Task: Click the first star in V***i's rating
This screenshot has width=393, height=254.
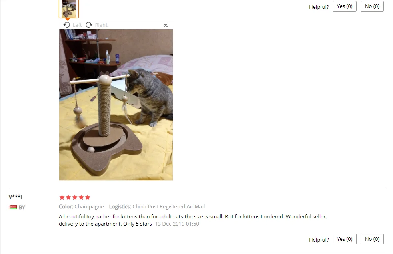Action: pos(62,197)
